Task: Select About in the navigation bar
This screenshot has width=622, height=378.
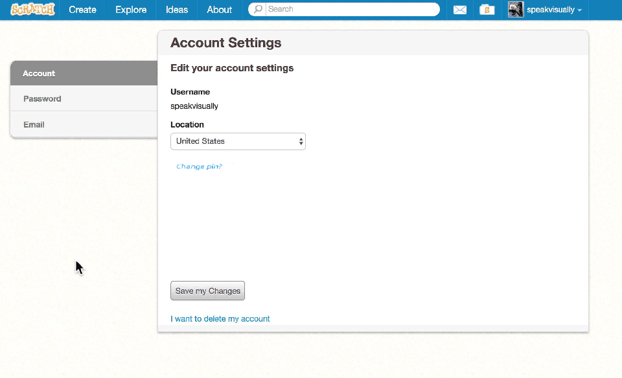Action: point(219,10)
